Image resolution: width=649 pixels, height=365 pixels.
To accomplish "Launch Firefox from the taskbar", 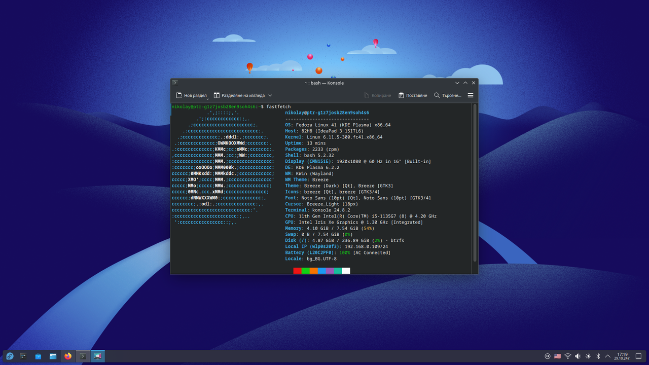I will click(x=68, y=356).
